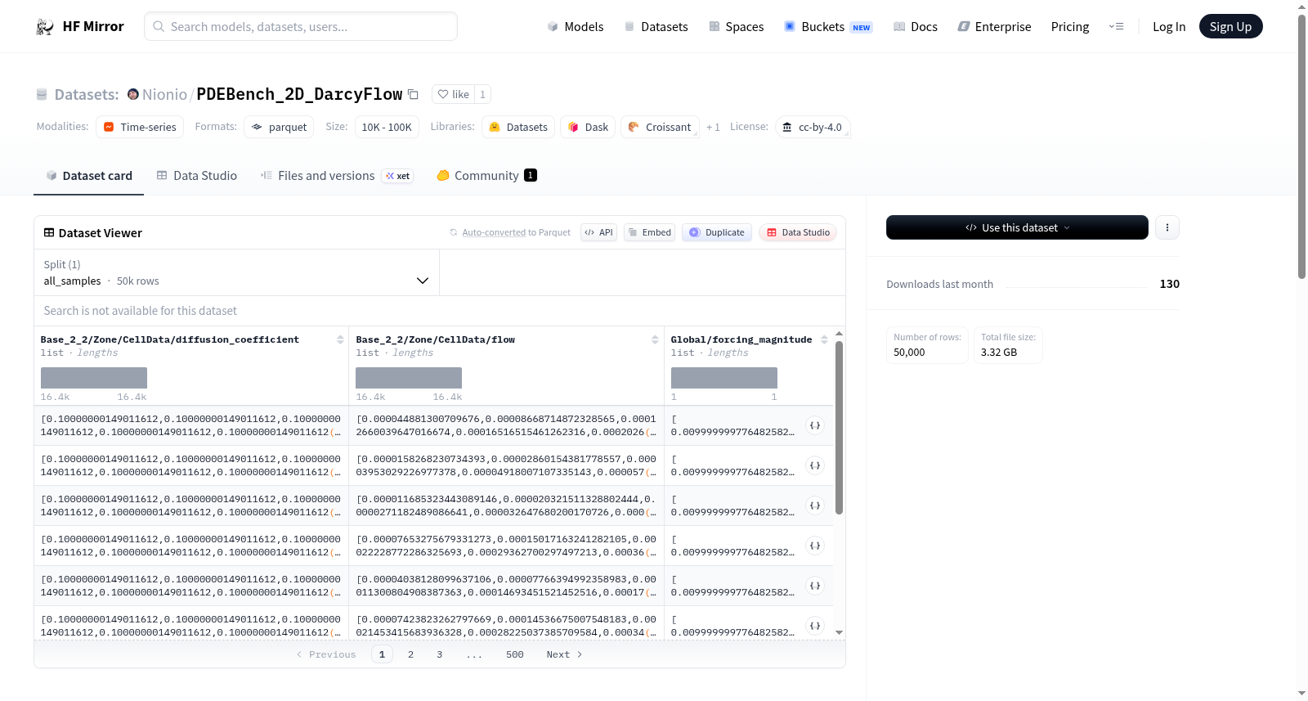The image size is (1308, 701).
Task: Expand the second row's forcing_magnitude cell
Action: click(x=815, y=465)
